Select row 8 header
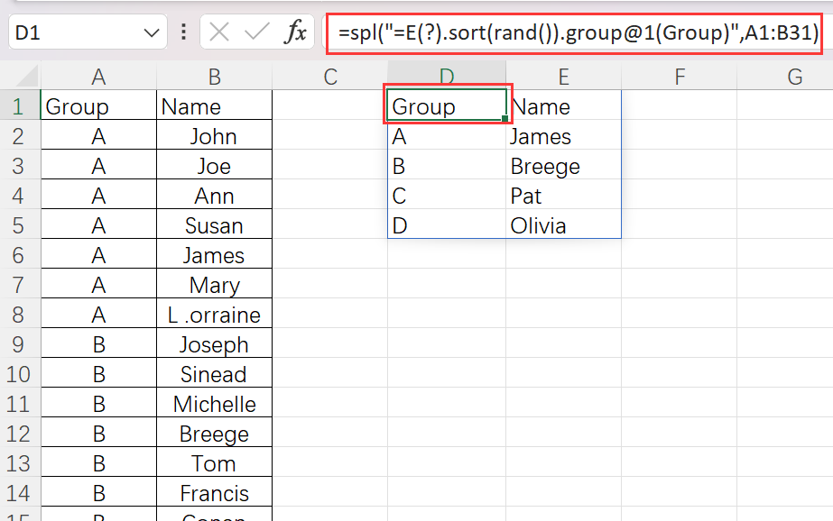Screen dimensions: 833x521 coord(20,315)
